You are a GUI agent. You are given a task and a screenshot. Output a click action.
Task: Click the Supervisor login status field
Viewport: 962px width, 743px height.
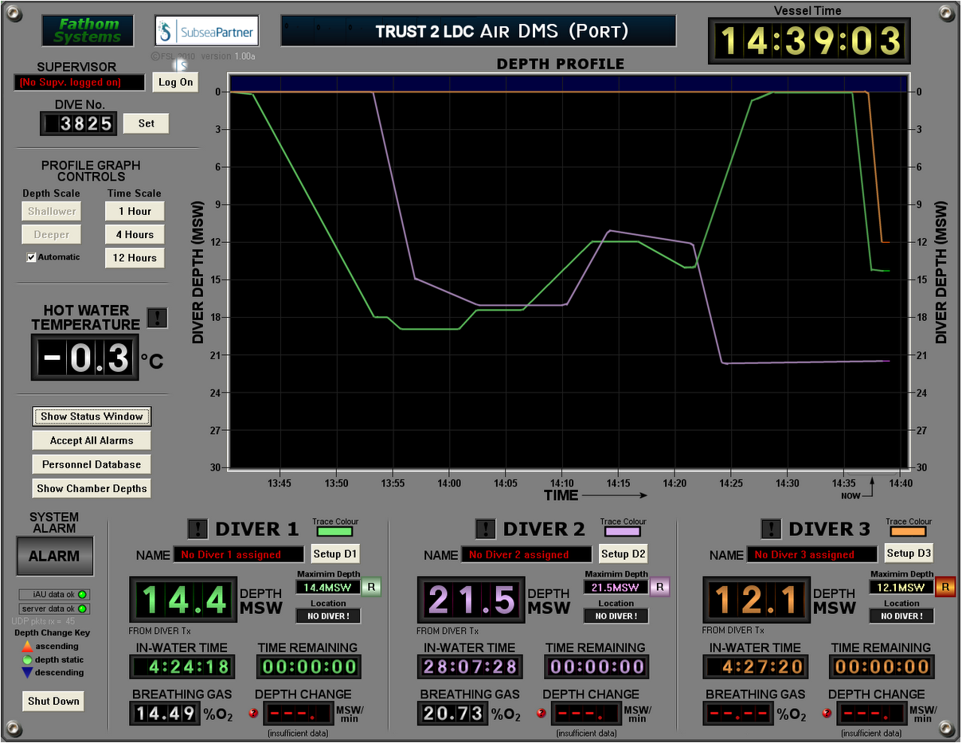pyautogui.click(x=80, y=82)
